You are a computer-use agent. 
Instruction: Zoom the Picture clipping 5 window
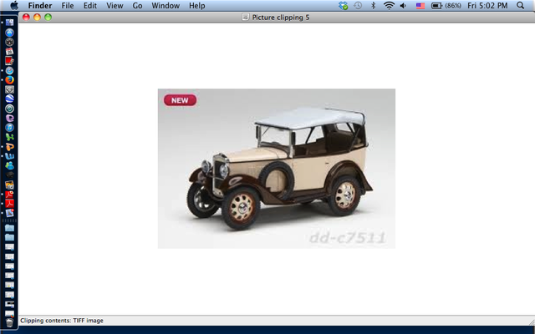point(48,17)
